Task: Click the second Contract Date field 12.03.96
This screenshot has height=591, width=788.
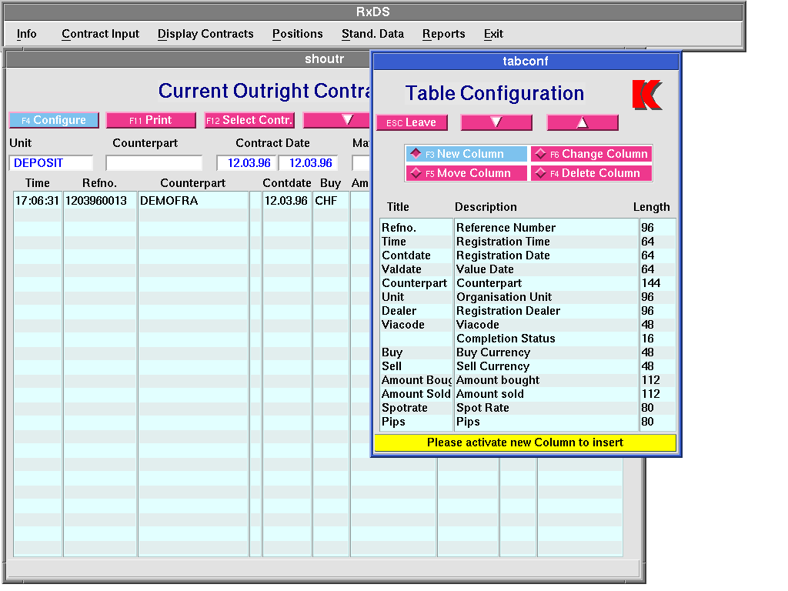Action: (x=309, y=163)
